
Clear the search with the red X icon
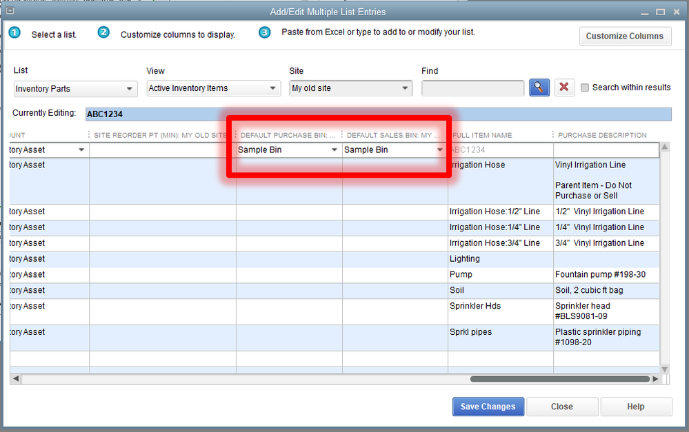564,88
